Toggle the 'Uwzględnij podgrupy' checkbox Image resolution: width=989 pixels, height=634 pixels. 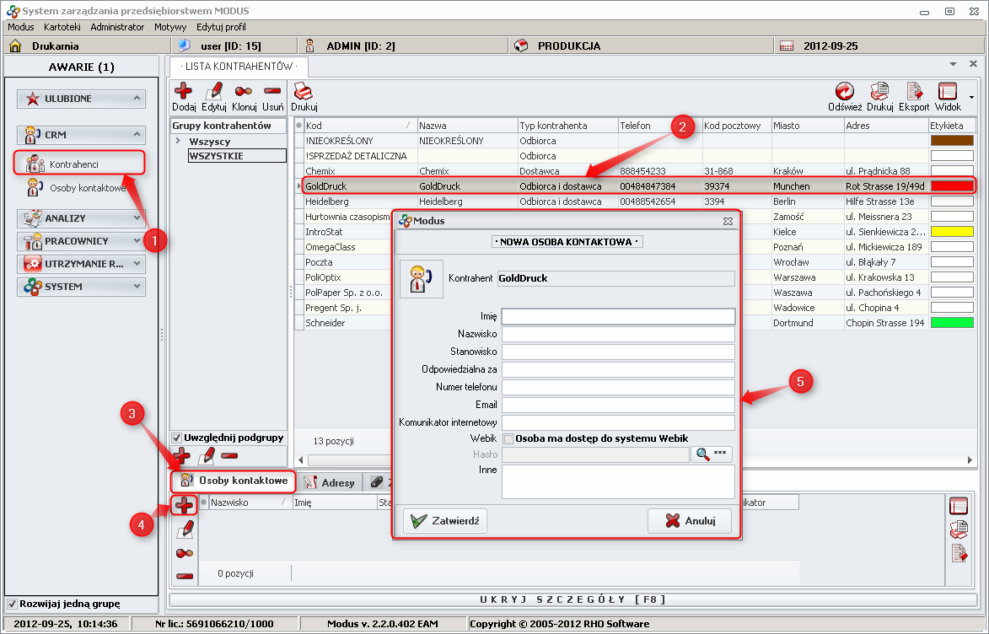pos(176,438)
